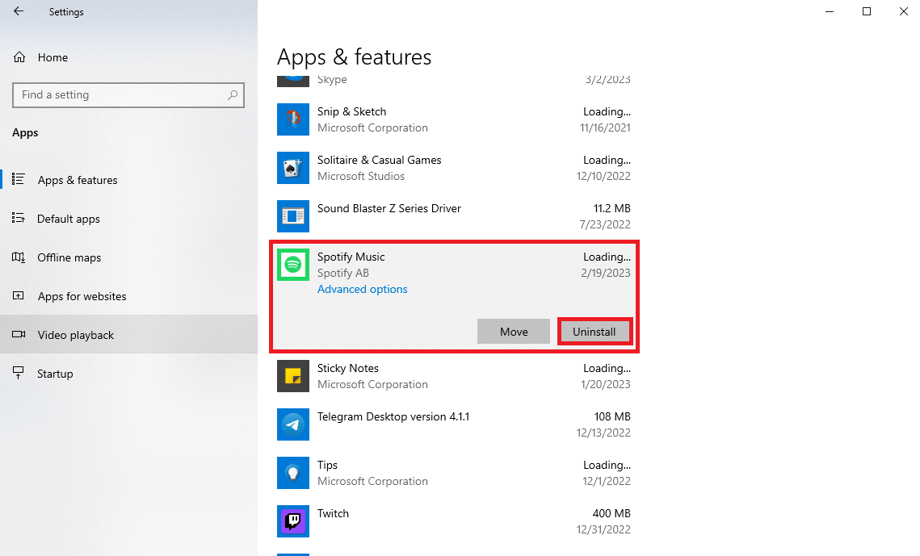This screenshot has height=556, width=920.
Task: Open Spotify Advanced options link
Action: [x=362, y=289]
